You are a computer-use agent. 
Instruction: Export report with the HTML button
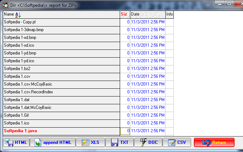coord(16,142)
